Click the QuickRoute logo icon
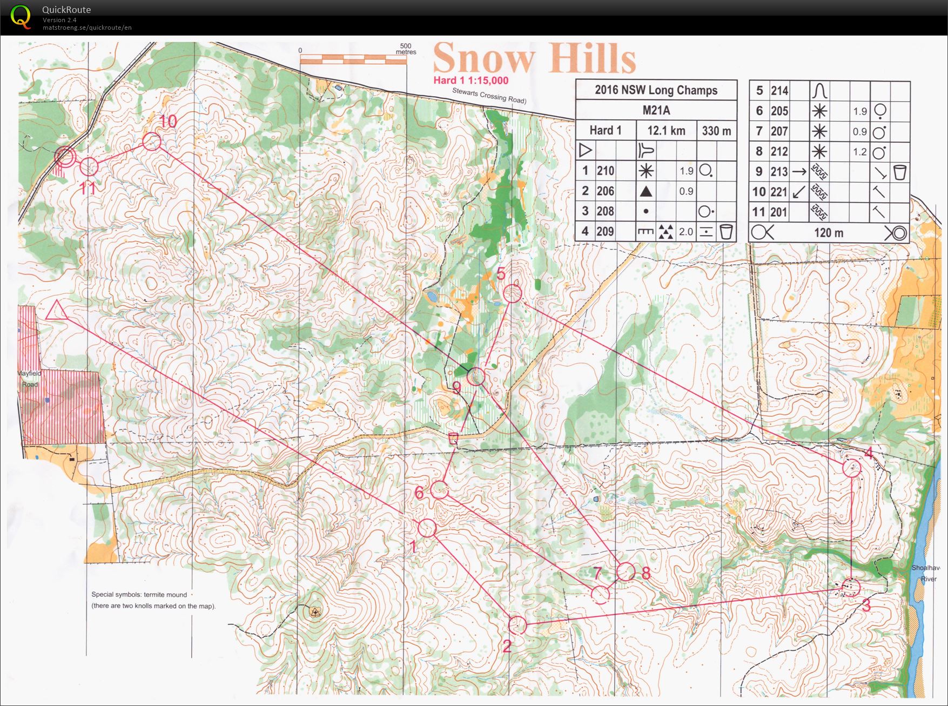Screen dimensions: 948x706 pyautogui.click(x=21, y=16)
